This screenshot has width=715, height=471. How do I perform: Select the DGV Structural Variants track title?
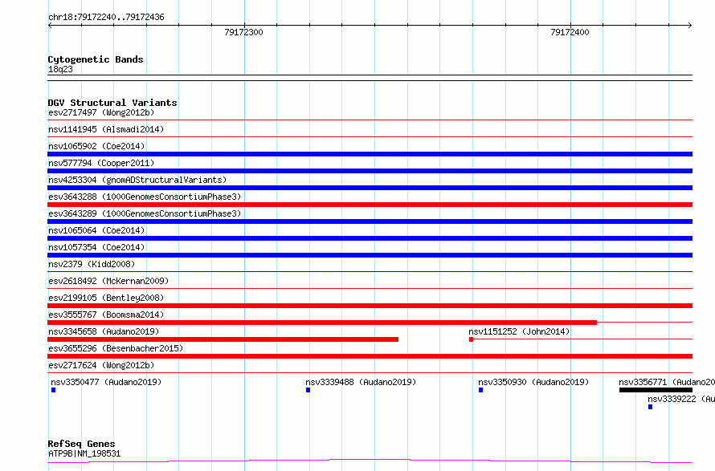tap(112, 103)
